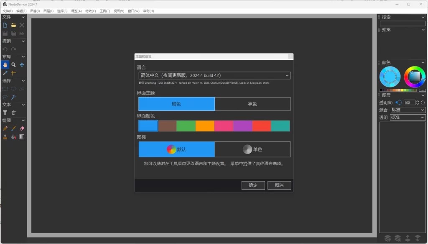
Task: Click the 确定 confirm button
Action: pyautogui.click(x=253, y=185)
